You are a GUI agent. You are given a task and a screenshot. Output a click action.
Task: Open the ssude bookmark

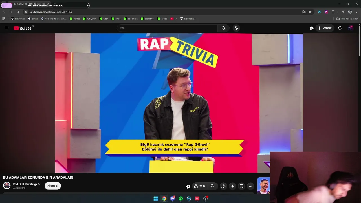pyautogui.click(x=162, y=19)
